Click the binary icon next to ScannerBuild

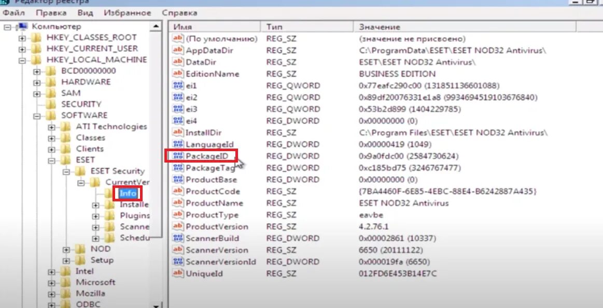(177, 238)
